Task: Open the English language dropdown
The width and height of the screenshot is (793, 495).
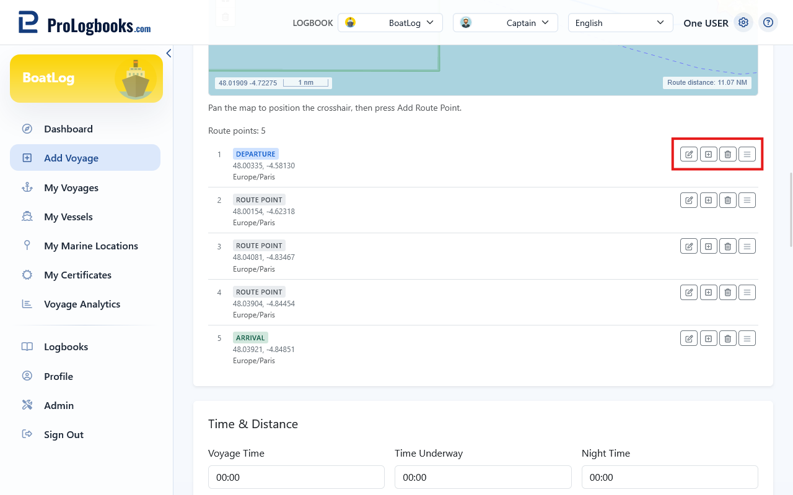Action: point(621,23)
